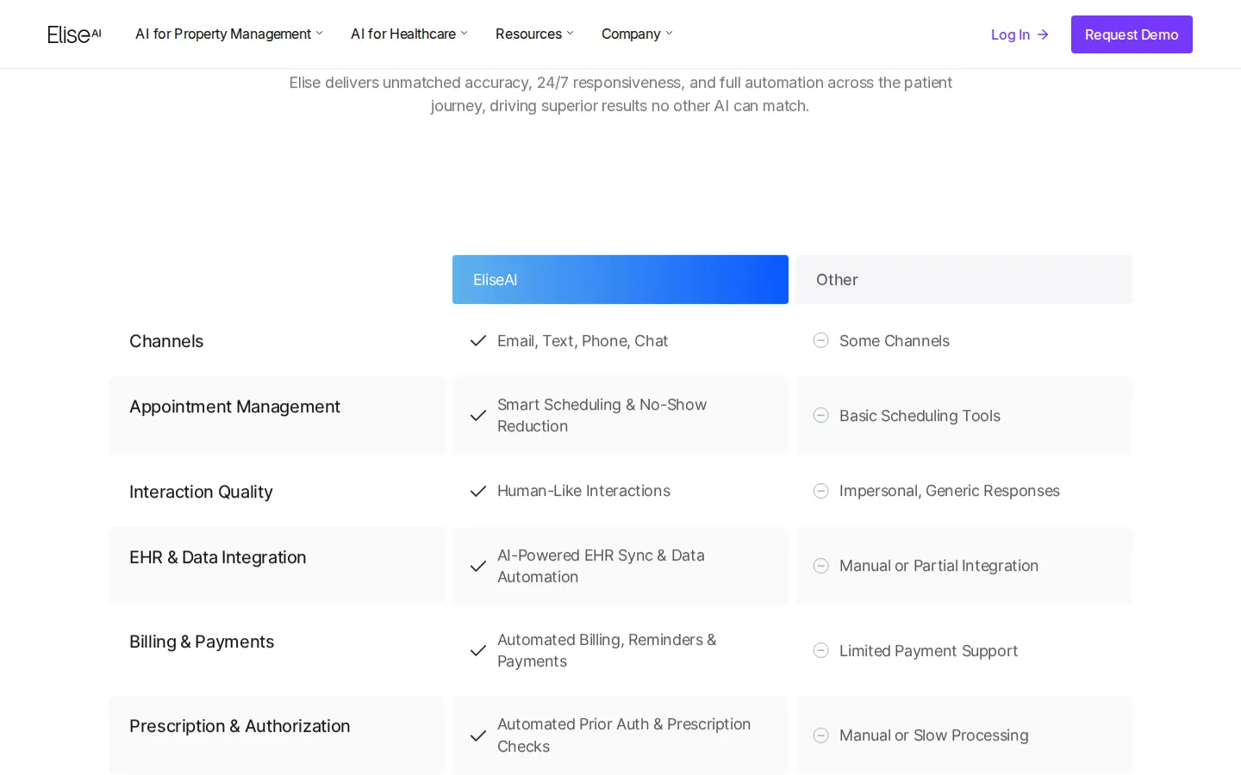Image resolution: width=1241 pixels, height=775 pixels.
Task: Open the AI for Property Management menu
Action: click(x=229, y=34)
